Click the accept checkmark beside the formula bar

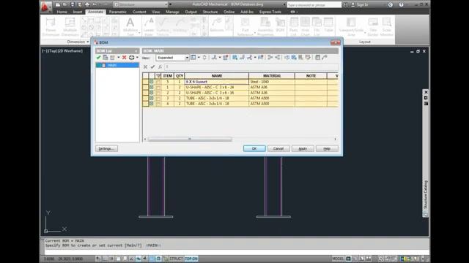pos(152,67)
